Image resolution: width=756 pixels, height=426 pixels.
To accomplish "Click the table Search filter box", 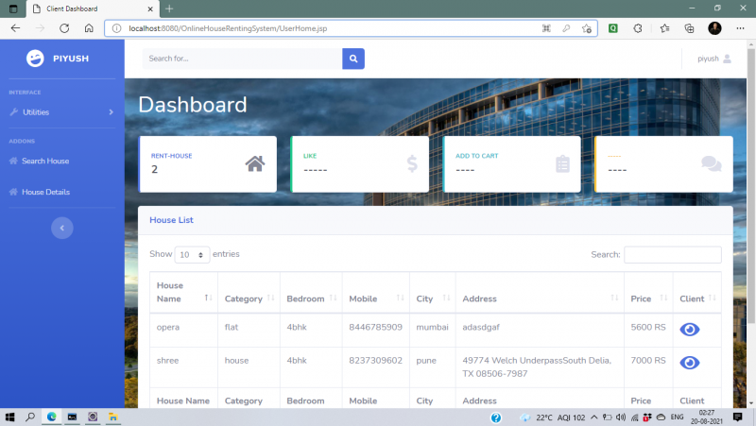I will click(673, 254).
